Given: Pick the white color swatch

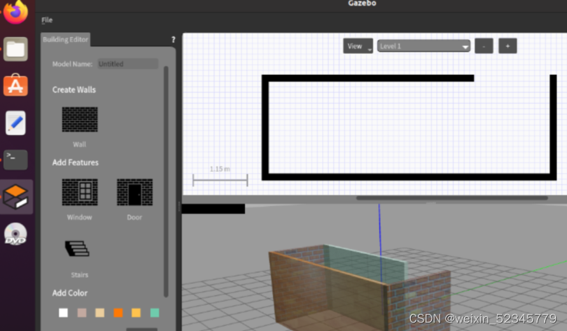Looking at the screenshot, I should click(63, 313).
